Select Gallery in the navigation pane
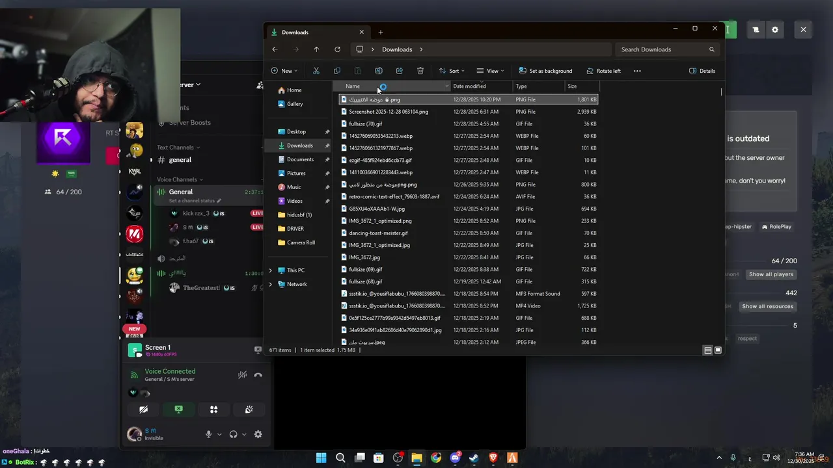Image resolution: width=833 pixels, height=468 pixels. (x=295, y=104)
